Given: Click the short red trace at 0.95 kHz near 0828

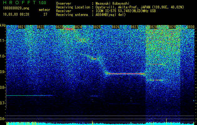Looking at the screenshot, I should pos(156,64).
